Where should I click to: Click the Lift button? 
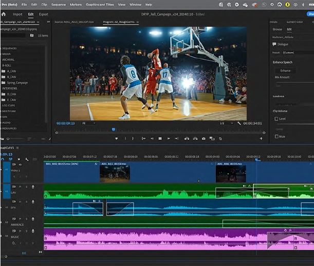187,138
